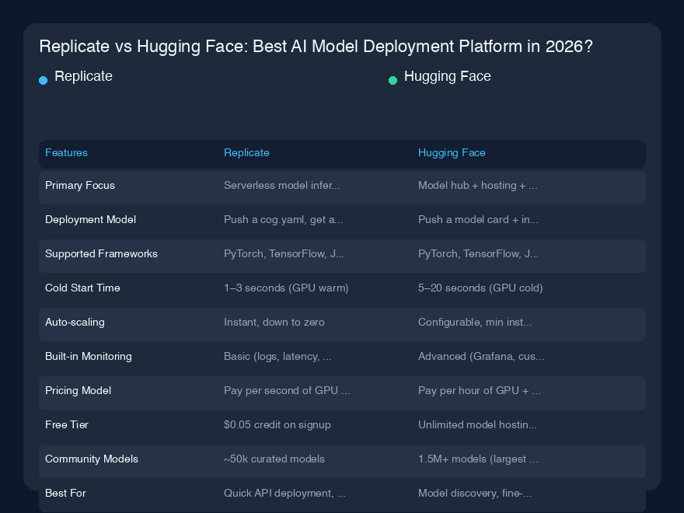Click the Features column header
Viewport: 684px width, 513px height.
pyautogui.click(x=66, y=152)
